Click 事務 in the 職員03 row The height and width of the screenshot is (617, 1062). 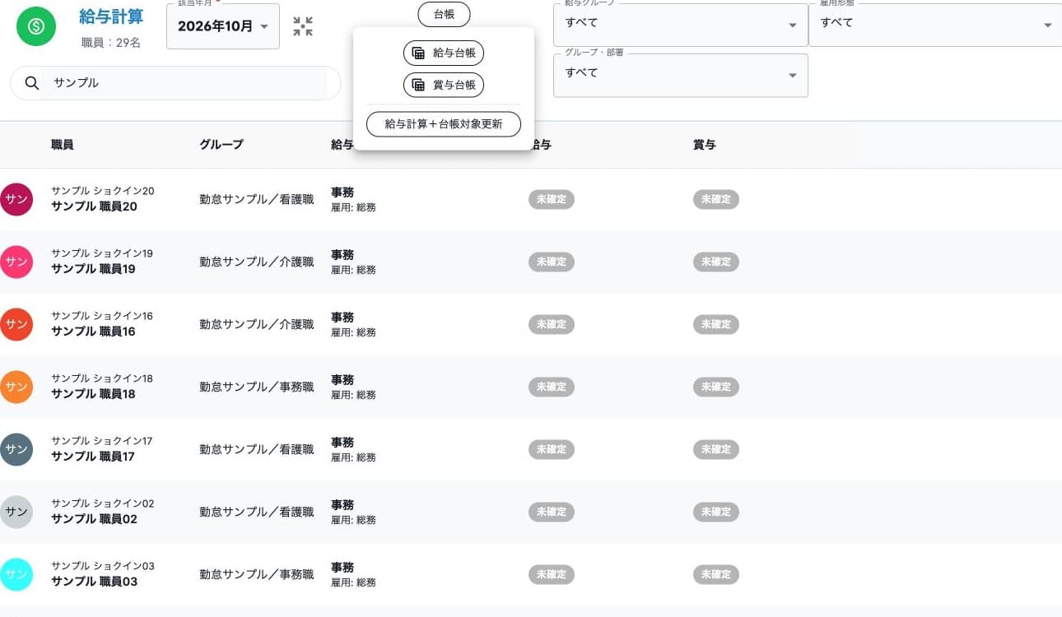click(342, 568)
